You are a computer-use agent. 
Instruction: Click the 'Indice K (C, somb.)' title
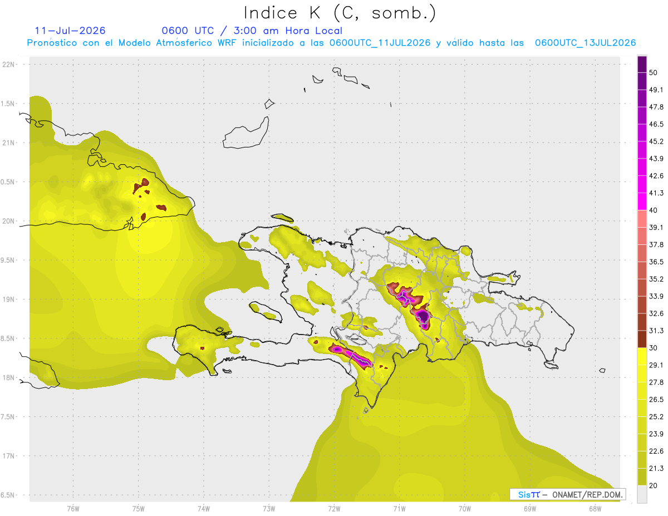(x=340, y=13)
